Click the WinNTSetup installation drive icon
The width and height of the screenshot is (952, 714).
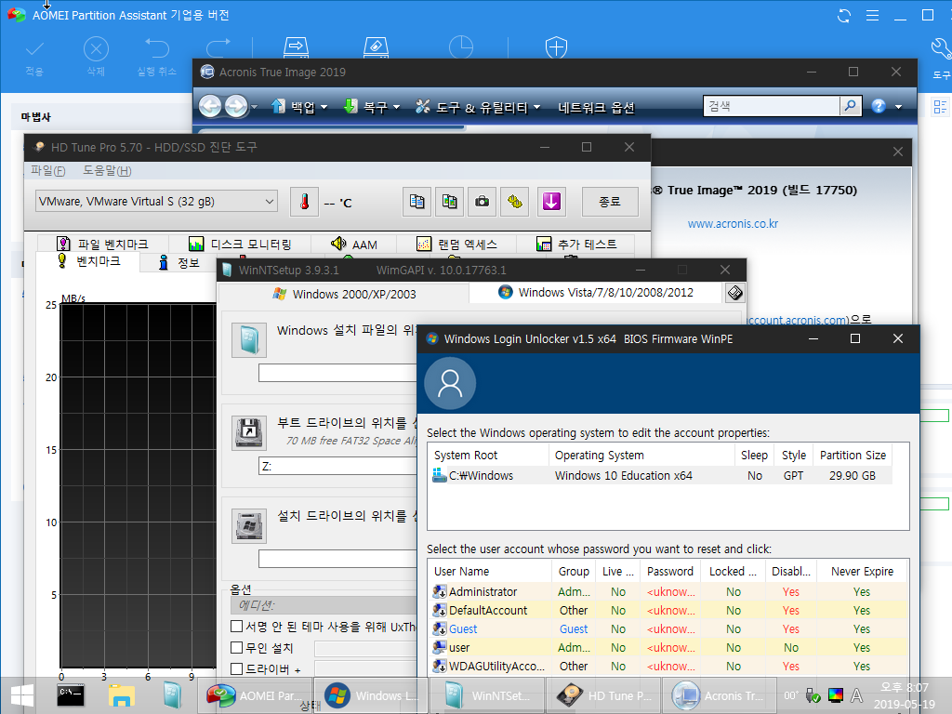pyautogui.click(x=249, y=526)
